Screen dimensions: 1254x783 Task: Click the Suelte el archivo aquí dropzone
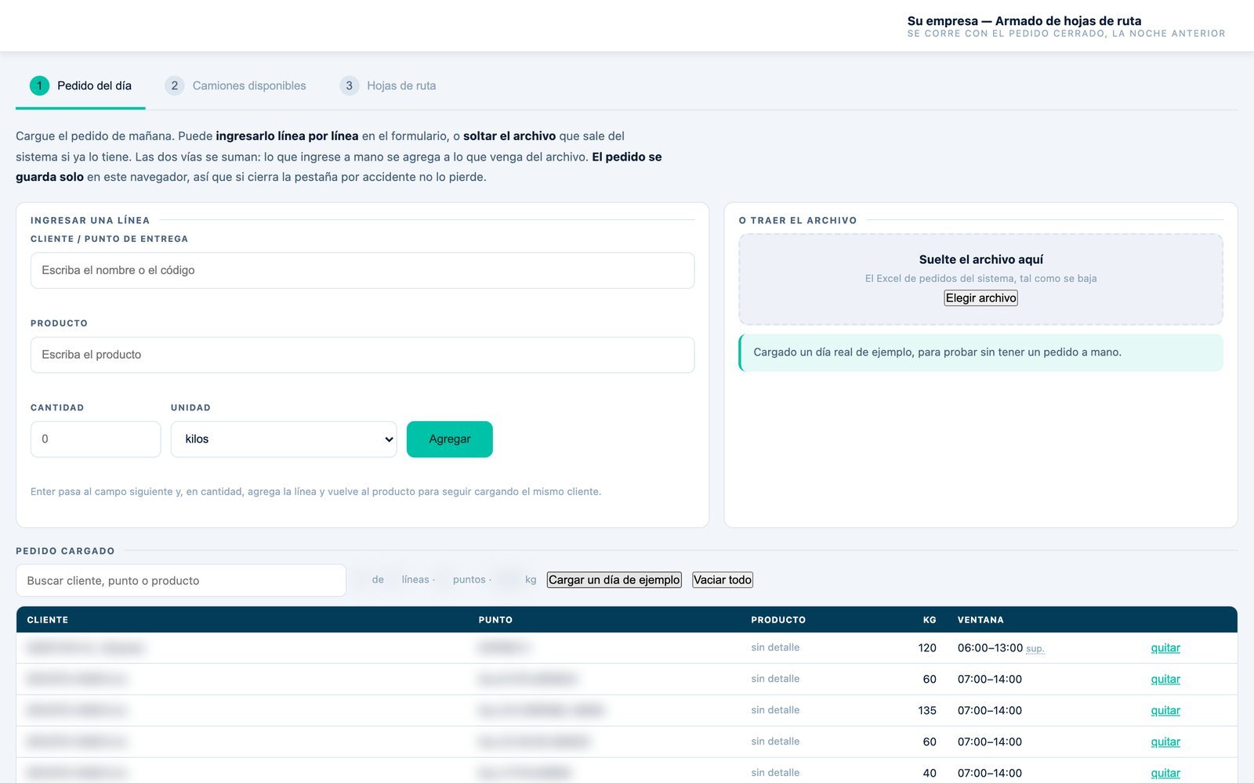pyautogui.click(x=980, y=279)
